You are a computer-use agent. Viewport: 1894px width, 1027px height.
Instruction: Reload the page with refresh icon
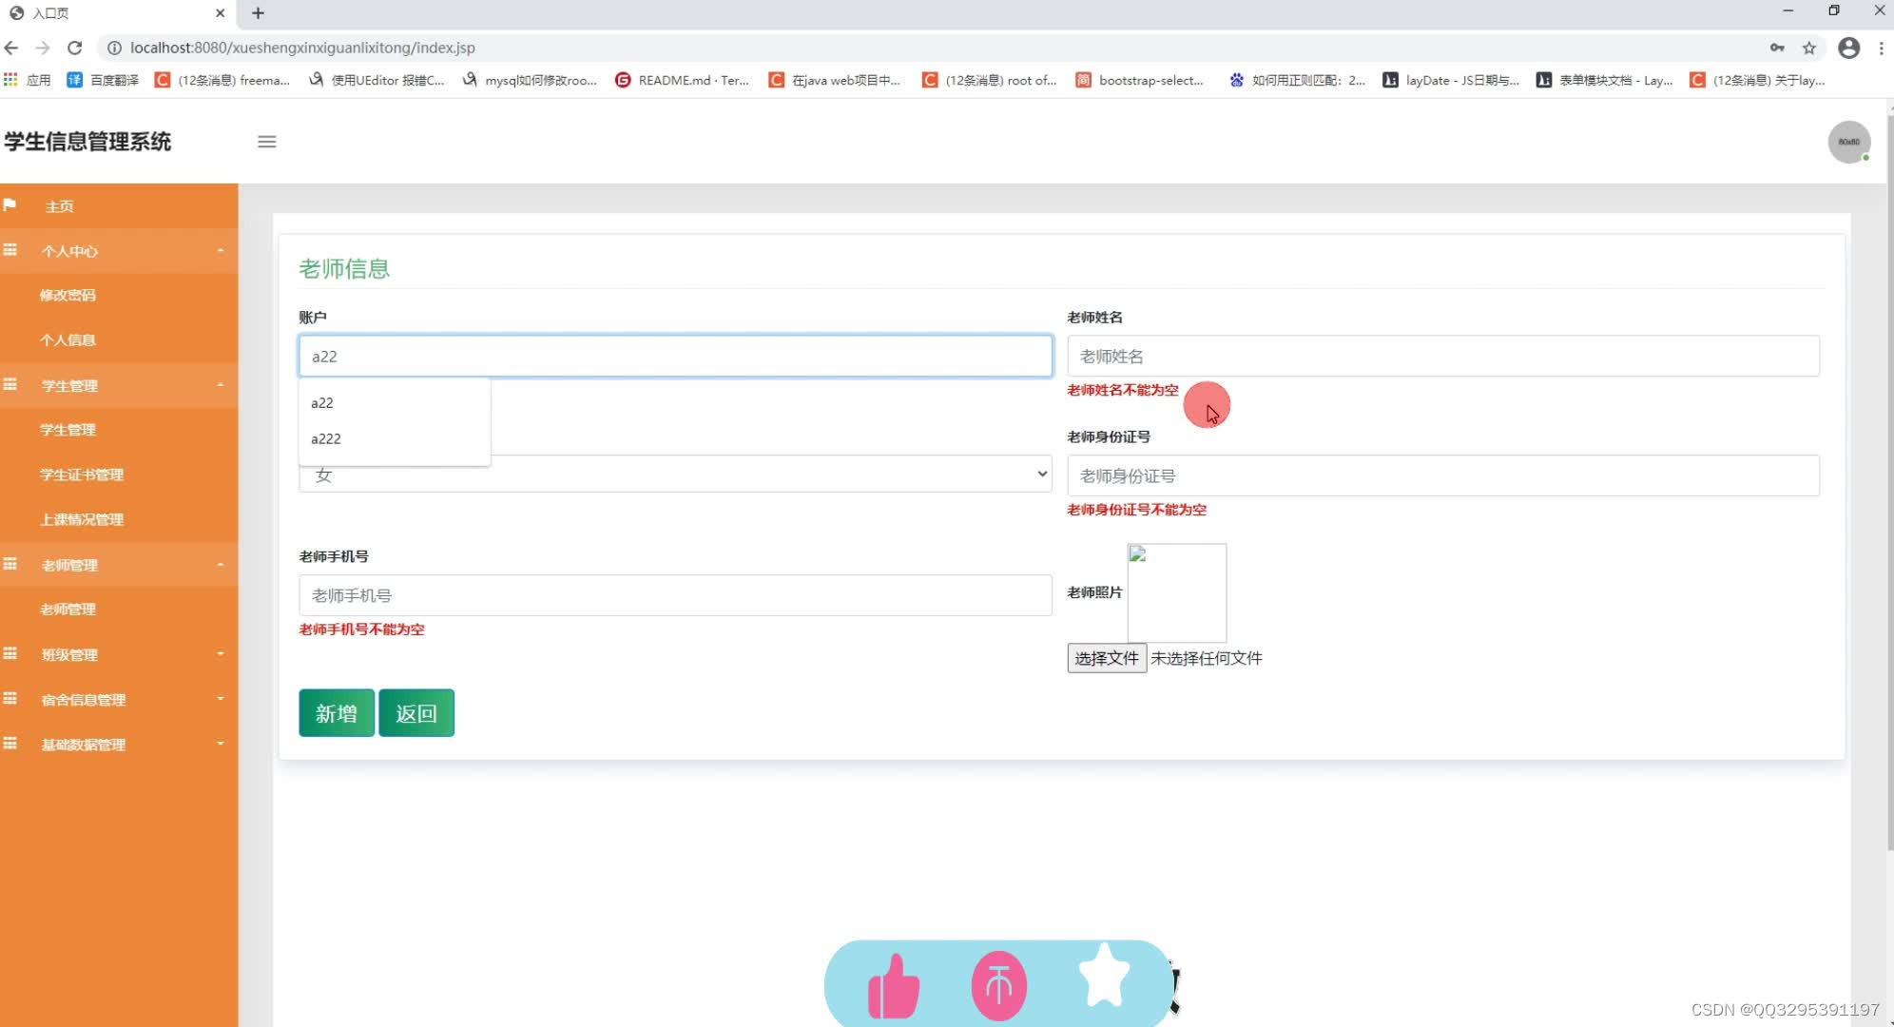75,48
